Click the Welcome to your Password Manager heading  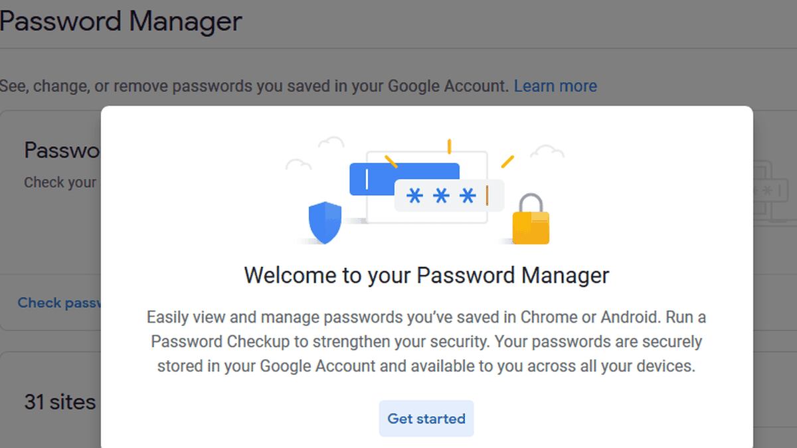coord(426,275)
